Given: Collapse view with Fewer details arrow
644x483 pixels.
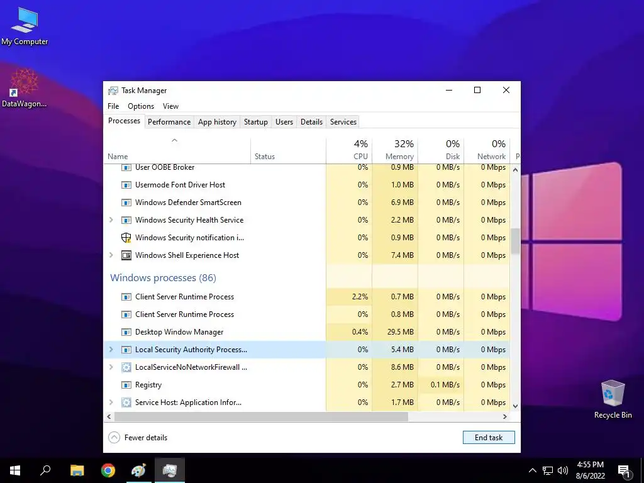Looking at the screenshot, I should (x=114, y=438).
